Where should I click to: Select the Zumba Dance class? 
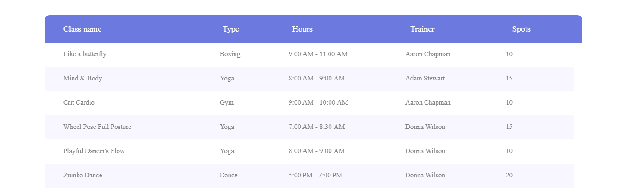click(83, 175)
